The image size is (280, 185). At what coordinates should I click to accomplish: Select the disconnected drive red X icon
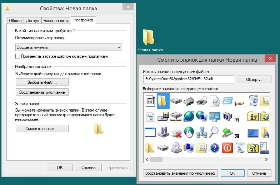pyautogui.click(x=176, y=133)
